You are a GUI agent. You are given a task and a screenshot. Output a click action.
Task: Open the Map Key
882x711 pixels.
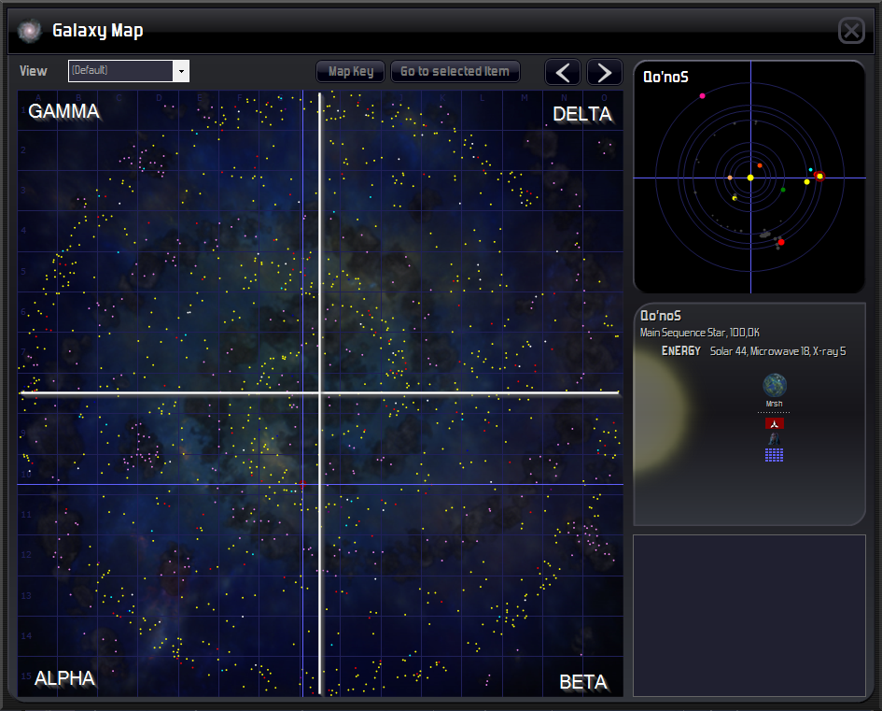[x=350, y=72]
